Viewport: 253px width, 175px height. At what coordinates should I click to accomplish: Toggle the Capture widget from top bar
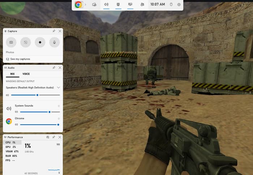[118, 5]
